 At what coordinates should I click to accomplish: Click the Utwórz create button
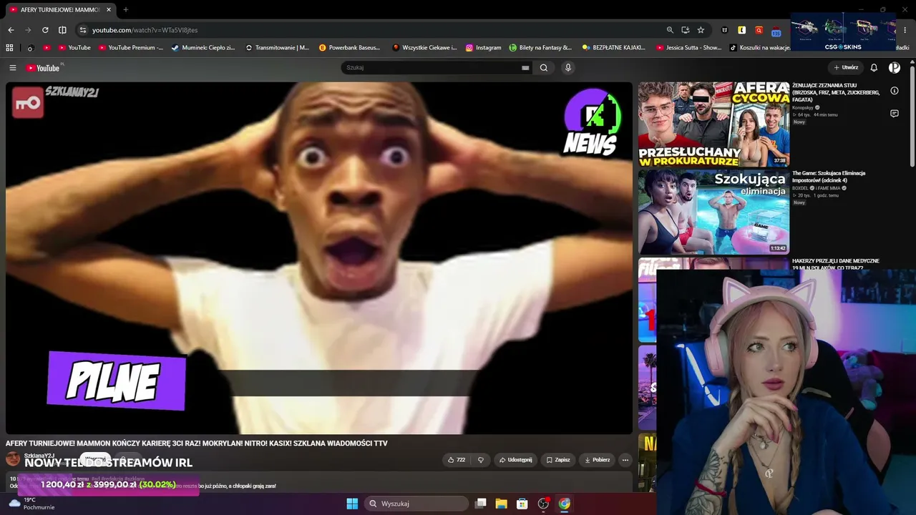click(846, 68)
